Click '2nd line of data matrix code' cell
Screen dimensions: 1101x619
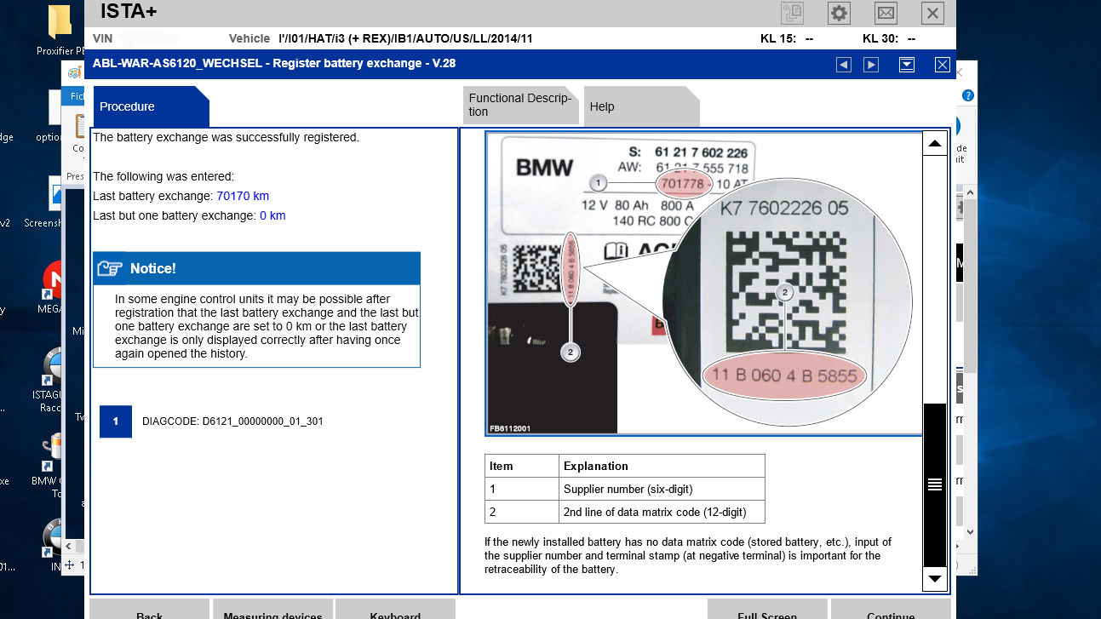click(662, 512)
